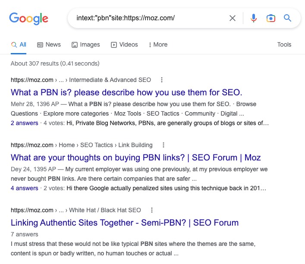The image size is (305, 264).
Task: Click breadcrumb 'Home › SEO Tactics › Link Building'
Action: point(106,145)
